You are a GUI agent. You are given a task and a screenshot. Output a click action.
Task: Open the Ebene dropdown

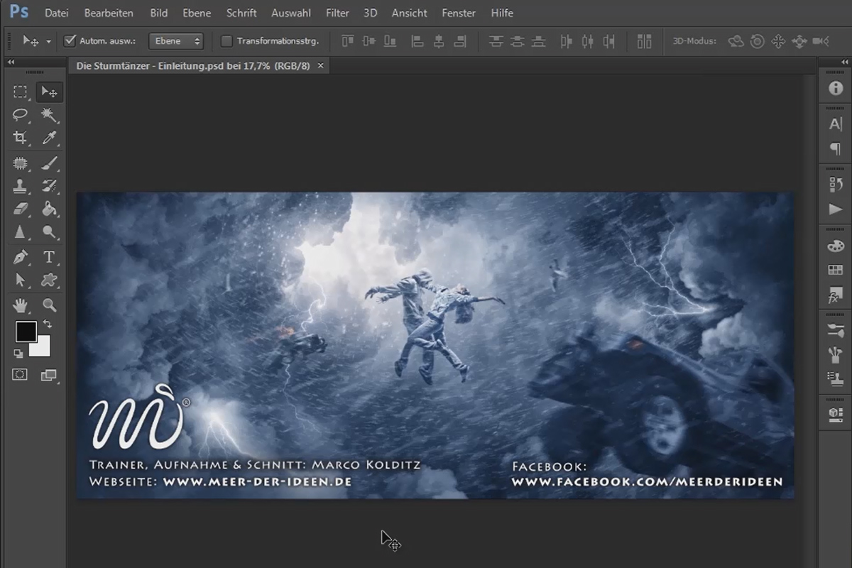point(176,41)
